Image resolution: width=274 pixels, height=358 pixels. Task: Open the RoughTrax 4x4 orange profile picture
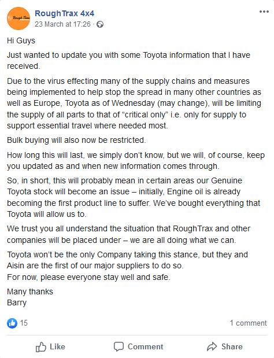click(18, 19)
